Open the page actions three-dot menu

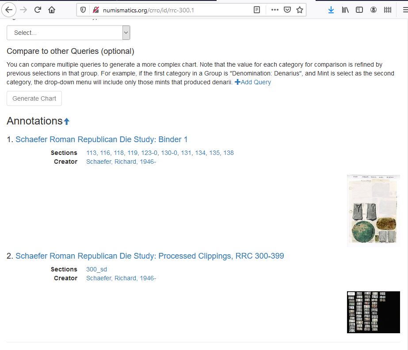pyautogui.click(x=275, y=10)
